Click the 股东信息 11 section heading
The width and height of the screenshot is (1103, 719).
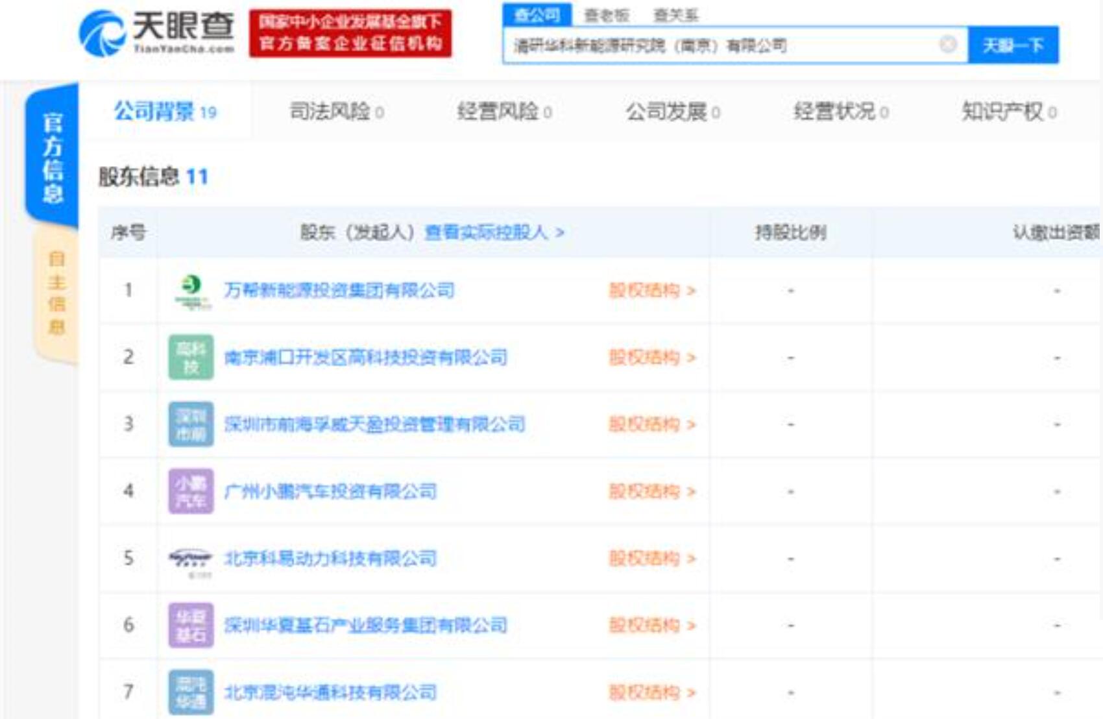[x=153, y=177]
